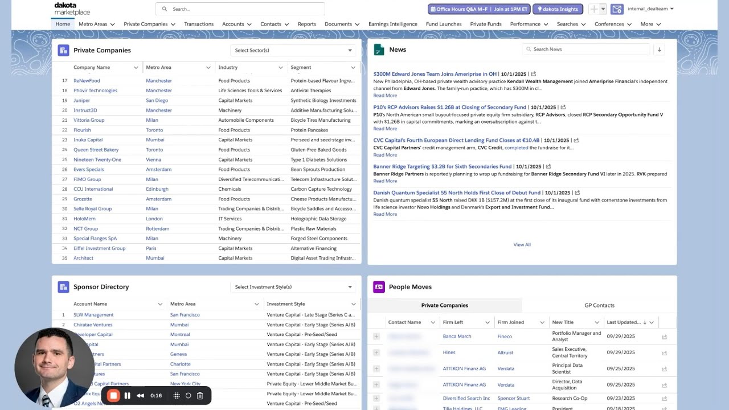This screenshot has width=729, height=410.
Task: Open external link for Edward Jones news item
Action: [x=533, y=74]
